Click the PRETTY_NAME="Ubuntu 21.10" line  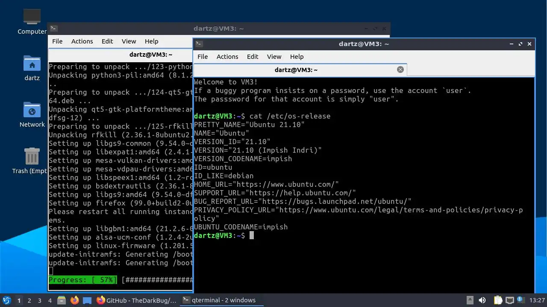coord(249,125)
